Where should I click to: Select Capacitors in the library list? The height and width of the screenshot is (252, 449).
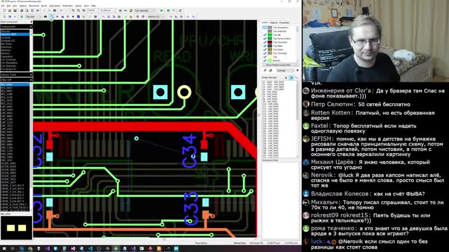pos(7,57)
